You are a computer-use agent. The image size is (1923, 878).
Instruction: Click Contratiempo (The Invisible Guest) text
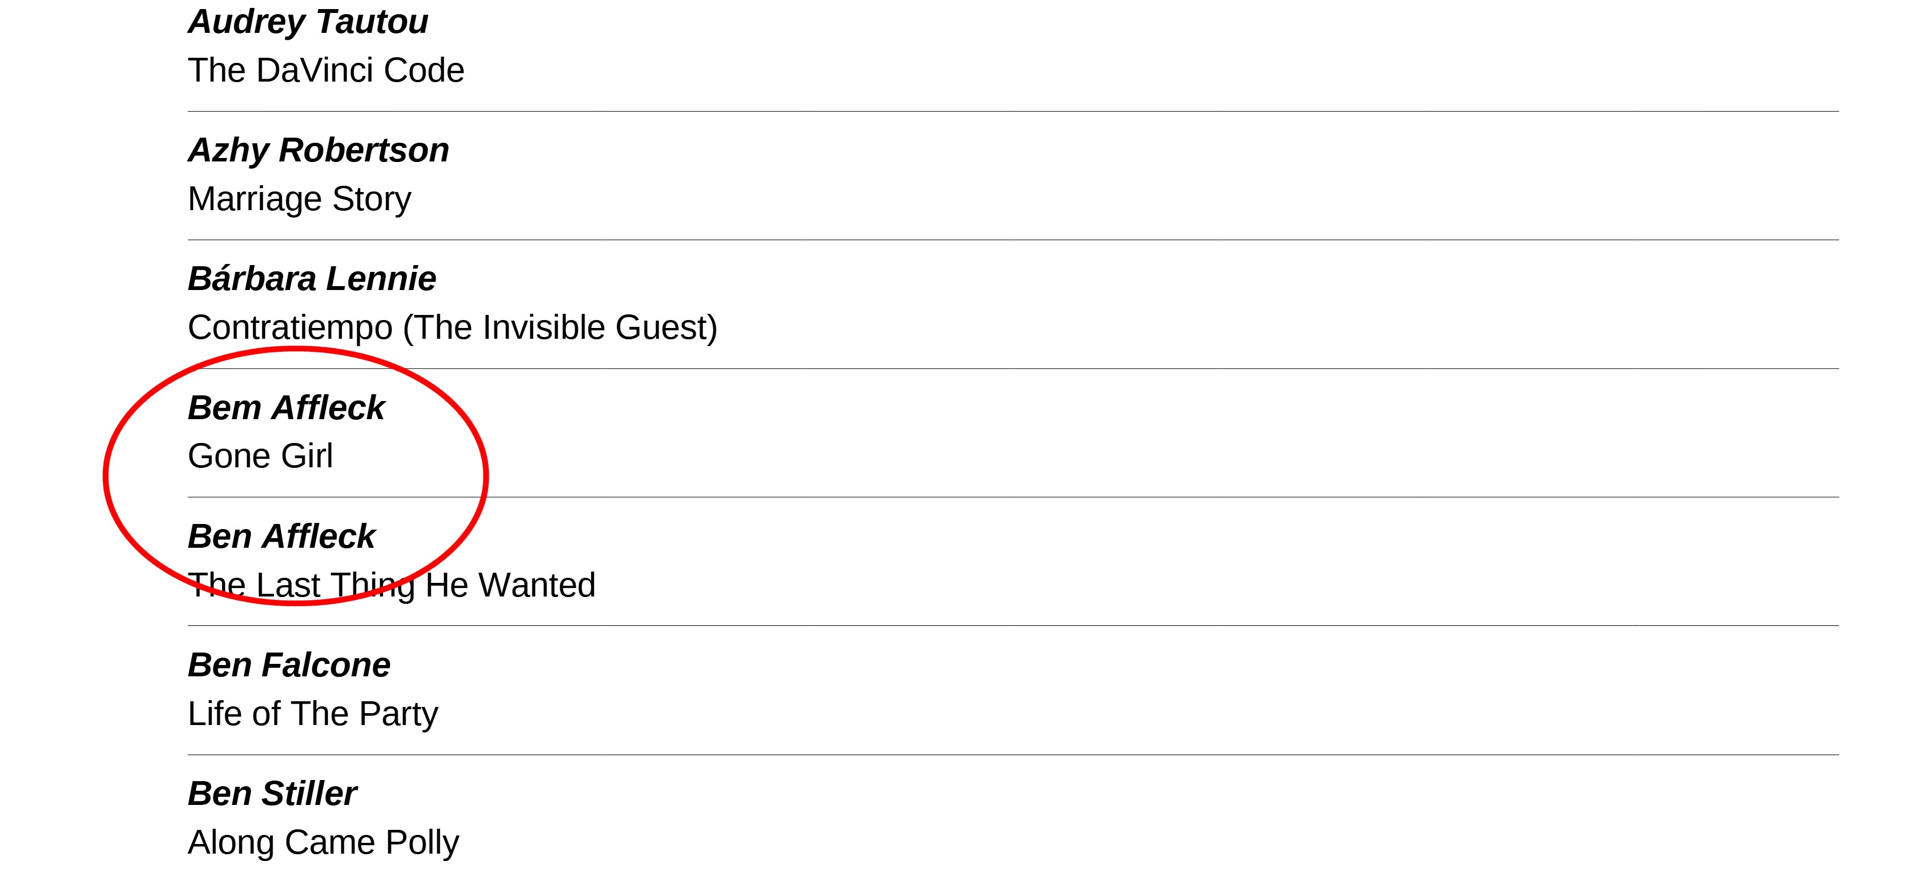(453, 328)
